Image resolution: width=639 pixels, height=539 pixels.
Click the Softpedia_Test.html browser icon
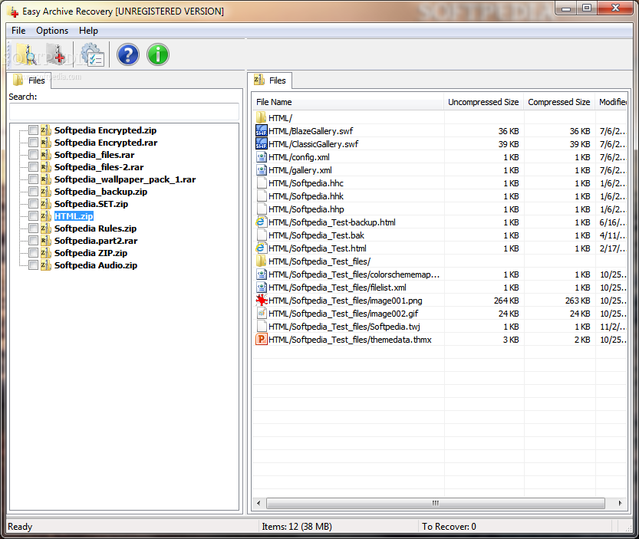coord(262,248)
